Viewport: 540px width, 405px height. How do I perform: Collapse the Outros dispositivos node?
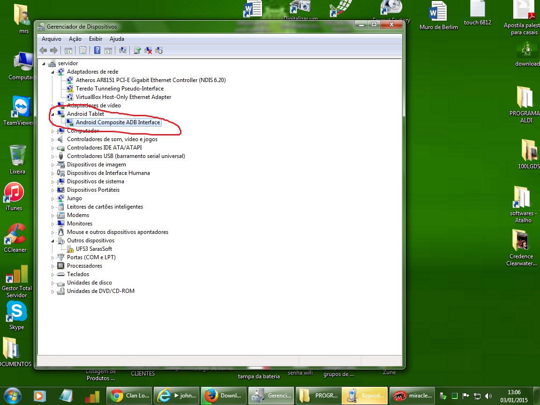tap(52, 241)
